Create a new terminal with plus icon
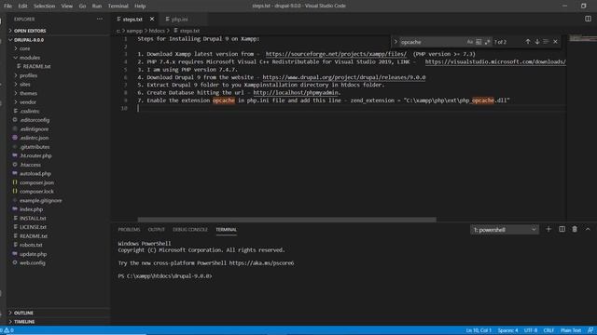Image resolution: width=597 pixels, height=335 pixels. pos(548,230)
